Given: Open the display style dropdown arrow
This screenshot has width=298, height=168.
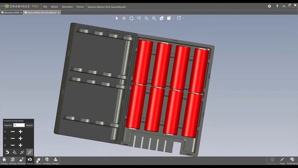Looking at the screenshot, I should click(x=174, y=18).
